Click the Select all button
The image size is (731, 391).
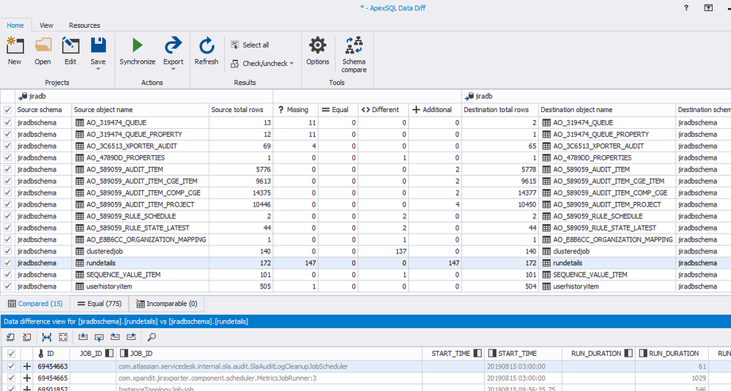(250, 45)
